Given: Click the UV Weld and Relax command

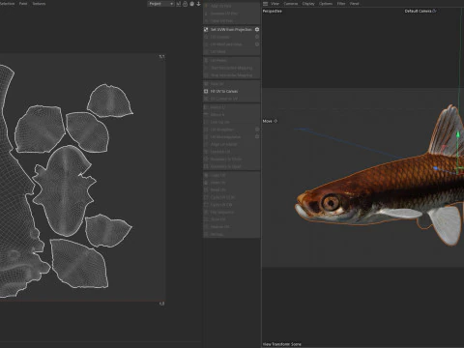Looking at the screenshot, I should (226, 44).
